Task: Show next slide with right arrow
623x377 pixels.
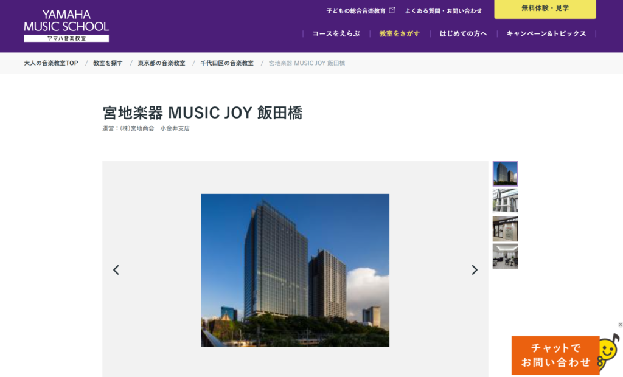Action: click(x=475, y=270)
